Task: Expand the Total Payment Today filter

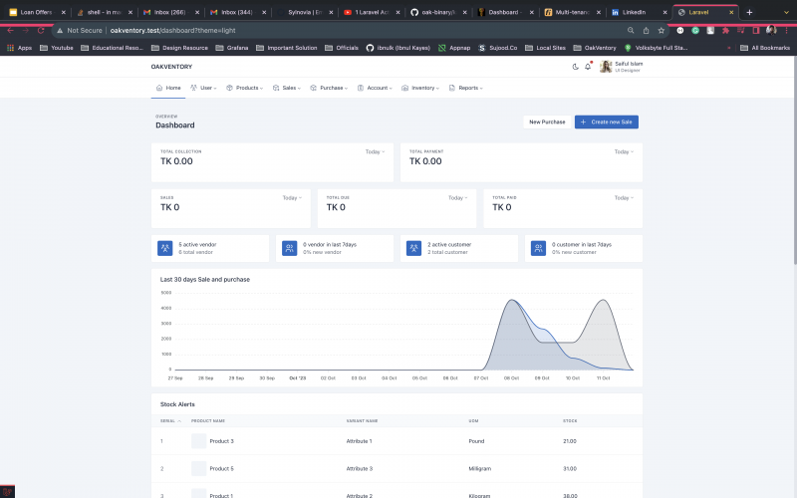Action: [623, 152]
